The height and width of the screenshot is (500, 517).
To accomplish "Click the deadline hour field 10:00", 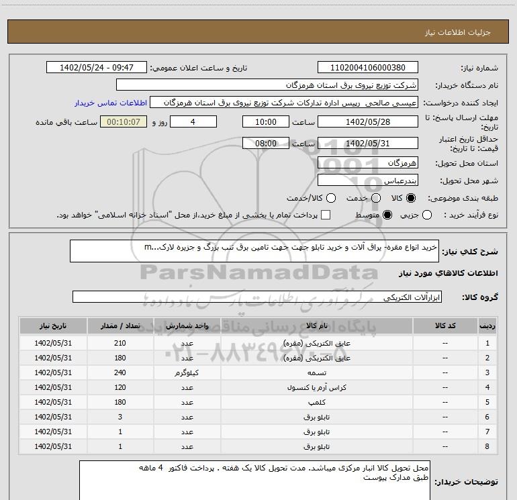I will pyautogui.click(x=266, y=121).
